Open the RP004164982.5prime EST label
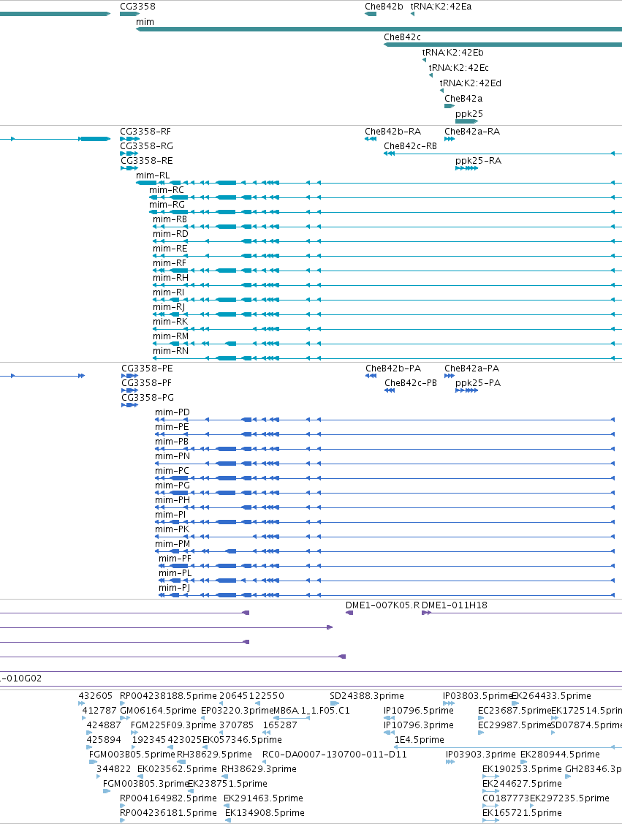Screen dimensions: 622x824 click(x=169, y=798)
